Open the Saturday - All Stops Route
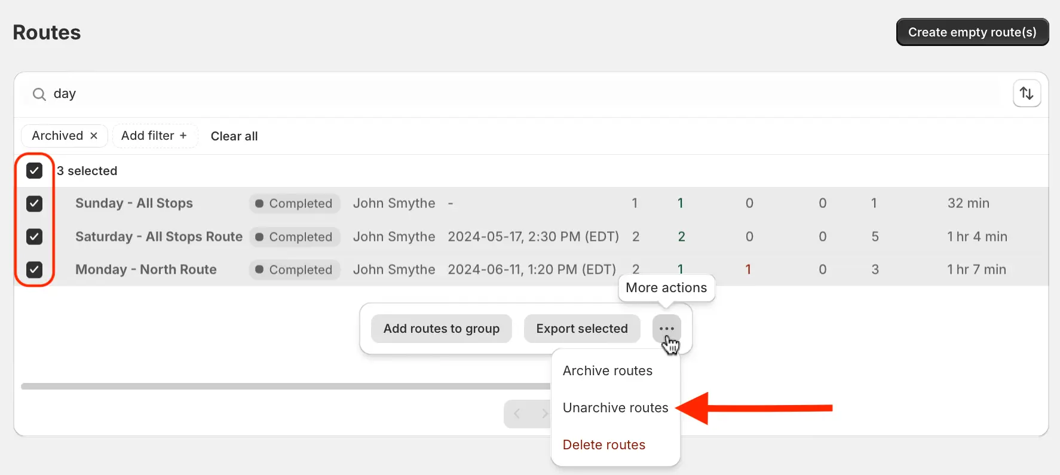Image resolution: width=1060 pixels, height=475 pixels. (159, 237)
